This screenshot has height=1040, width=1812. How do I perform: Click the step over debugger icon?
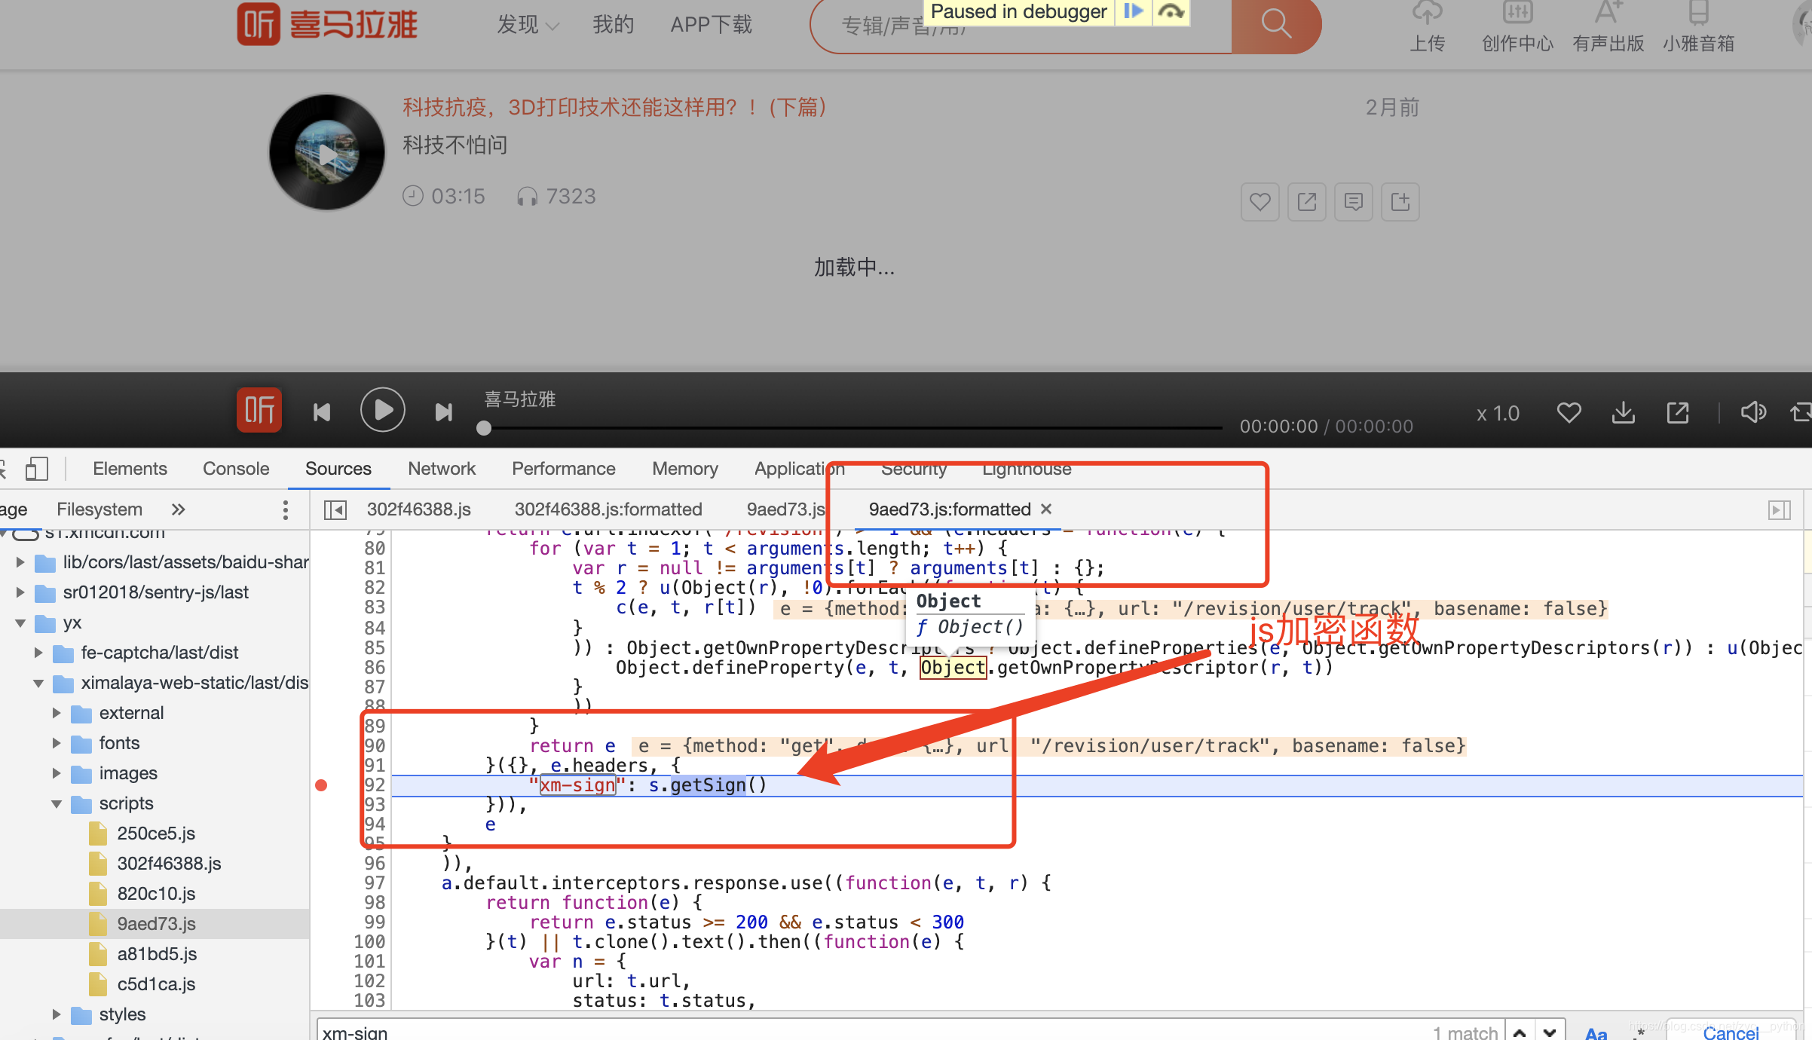point(1171,11)
